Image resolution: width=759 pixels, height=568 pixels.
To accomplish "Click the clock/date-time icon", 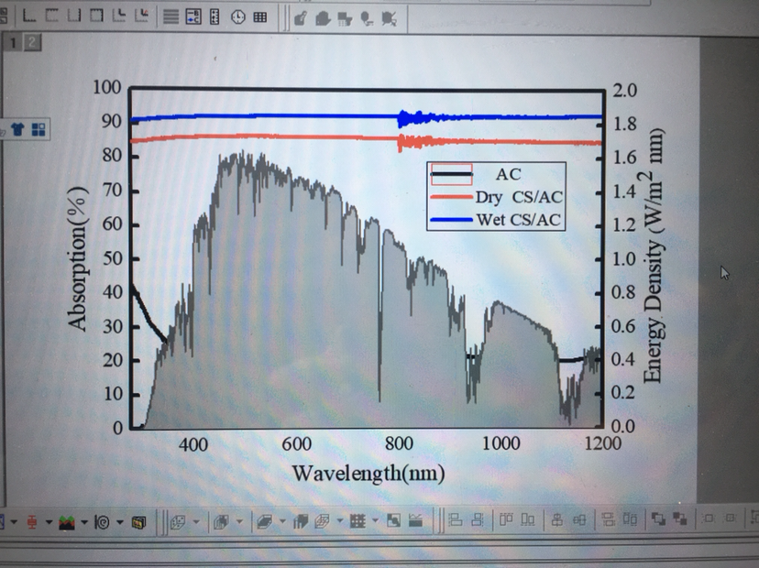I will click(237, 17).
